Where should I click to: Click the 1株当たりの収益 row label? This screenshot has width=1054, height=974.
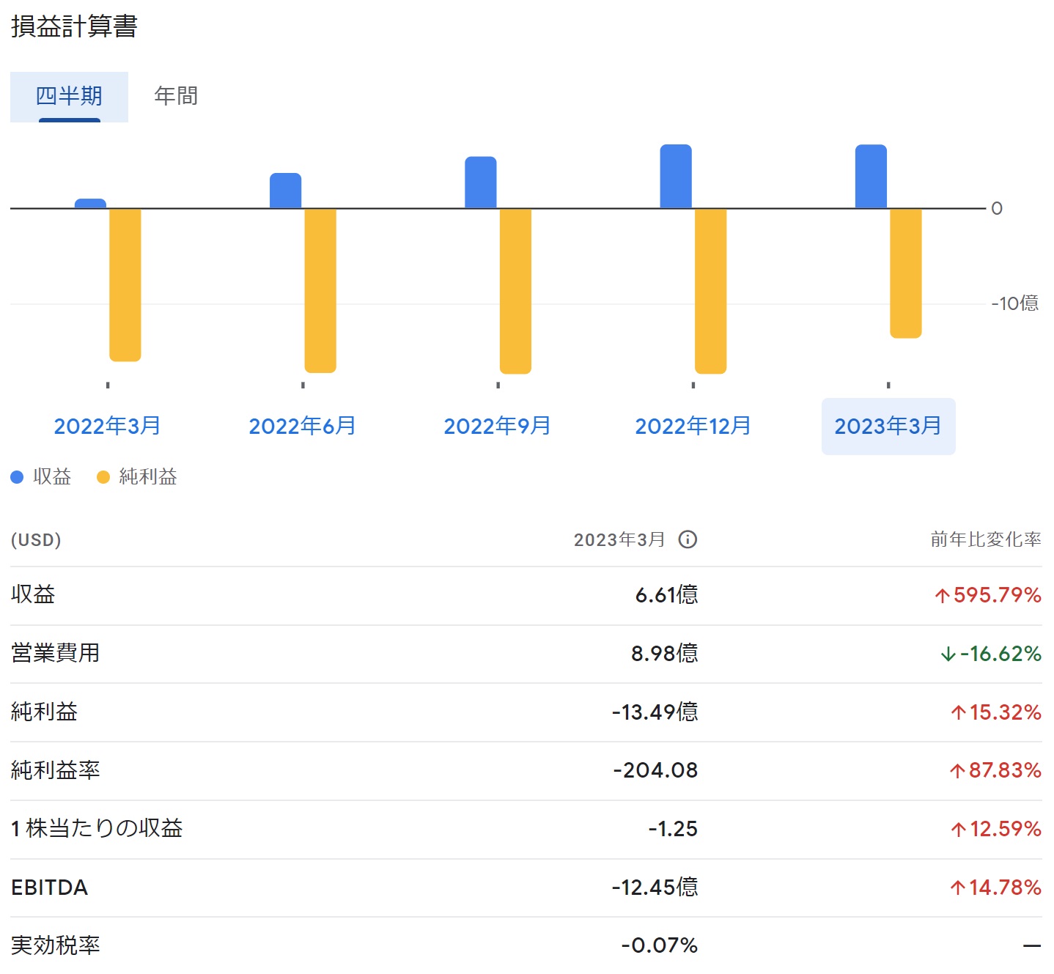point(97,829)
